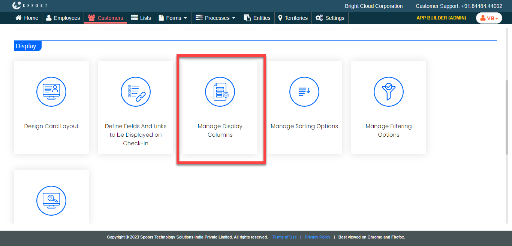
Task: Select the Manage Sorting Options icon
Action: pos(304,92)
